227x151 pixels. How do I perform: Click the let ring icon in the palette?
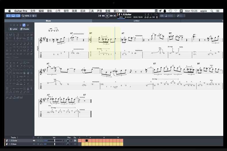[25, 63]
